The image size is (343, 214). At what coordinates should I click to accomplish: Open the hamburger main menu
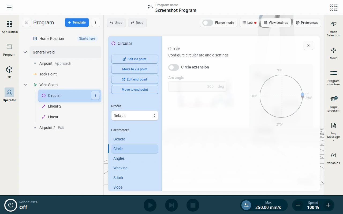click(x=9, y=7)
